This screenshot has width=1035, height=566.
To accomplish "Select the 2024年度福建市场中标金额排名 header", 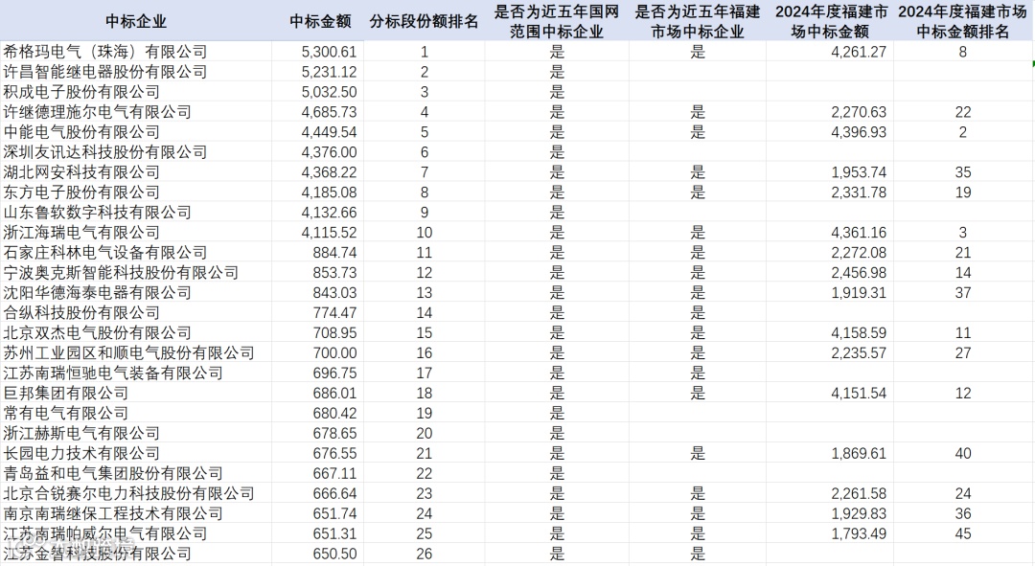I will tap(962, 21).
